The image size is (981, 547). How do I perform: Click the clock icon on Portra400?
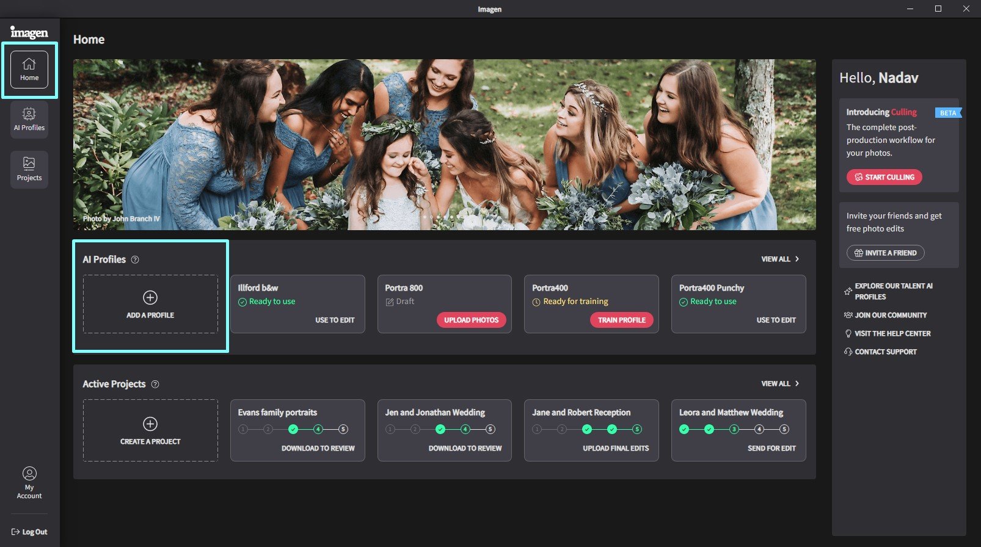pos(536,302)
